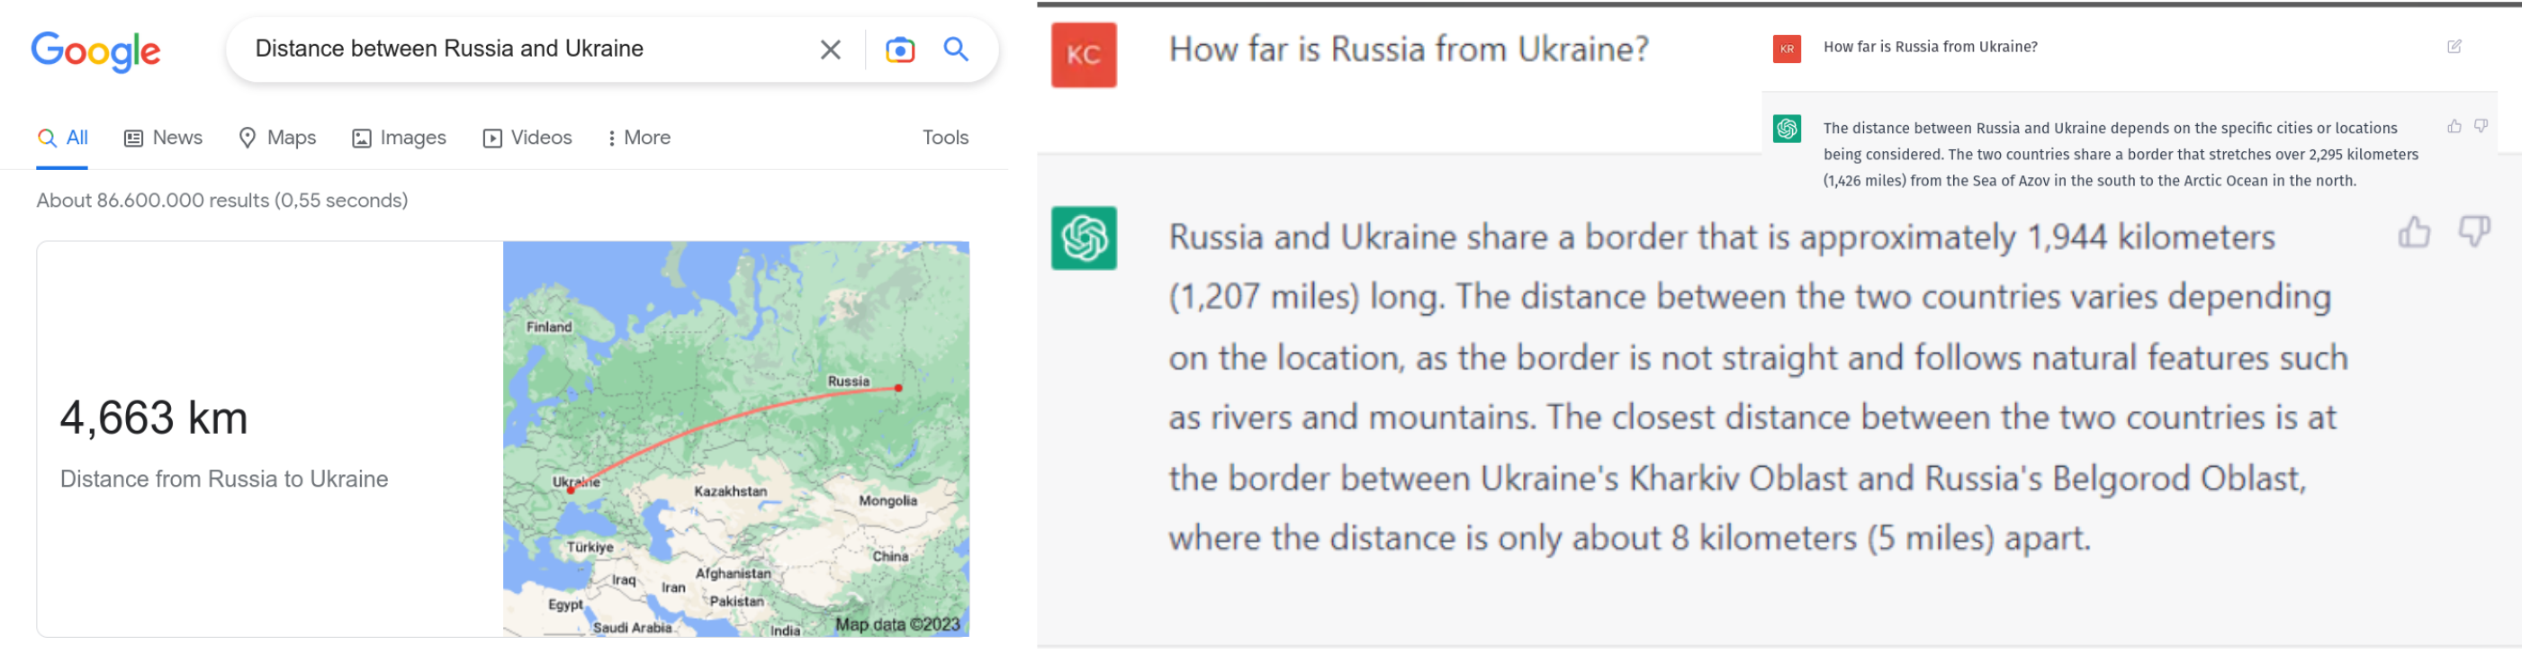Screen dimensions: 2522x655
Task: Switch to the Videos tab
Action: (527, 138)
